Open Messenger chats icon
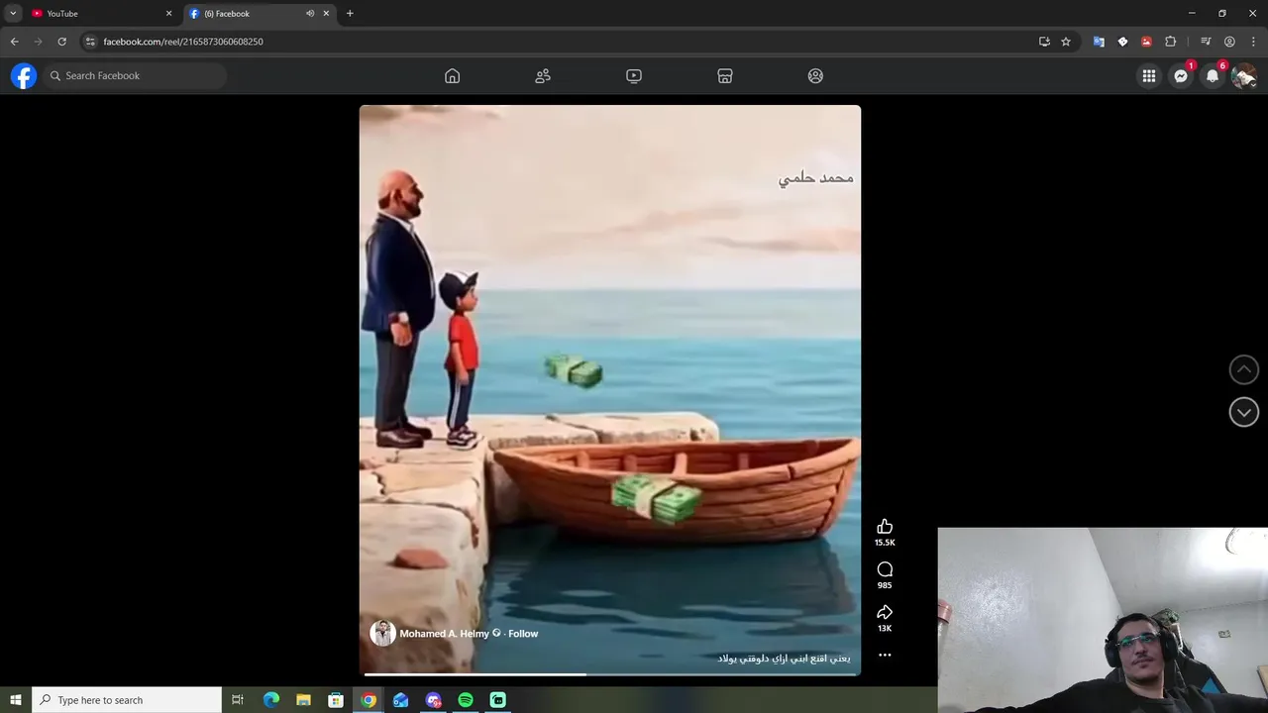 point(1181,76)
